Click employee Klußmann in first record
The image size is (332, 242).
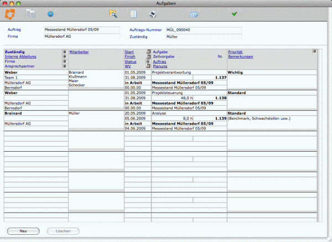tap(77, 76)
